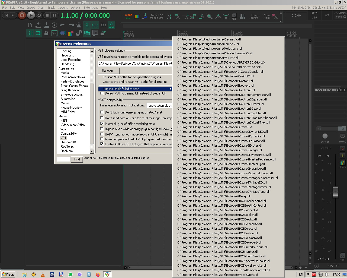Click the zoom magnifier icon in floating toolbar
Screen dimensions: 347x278
click(x=210, y=17)
